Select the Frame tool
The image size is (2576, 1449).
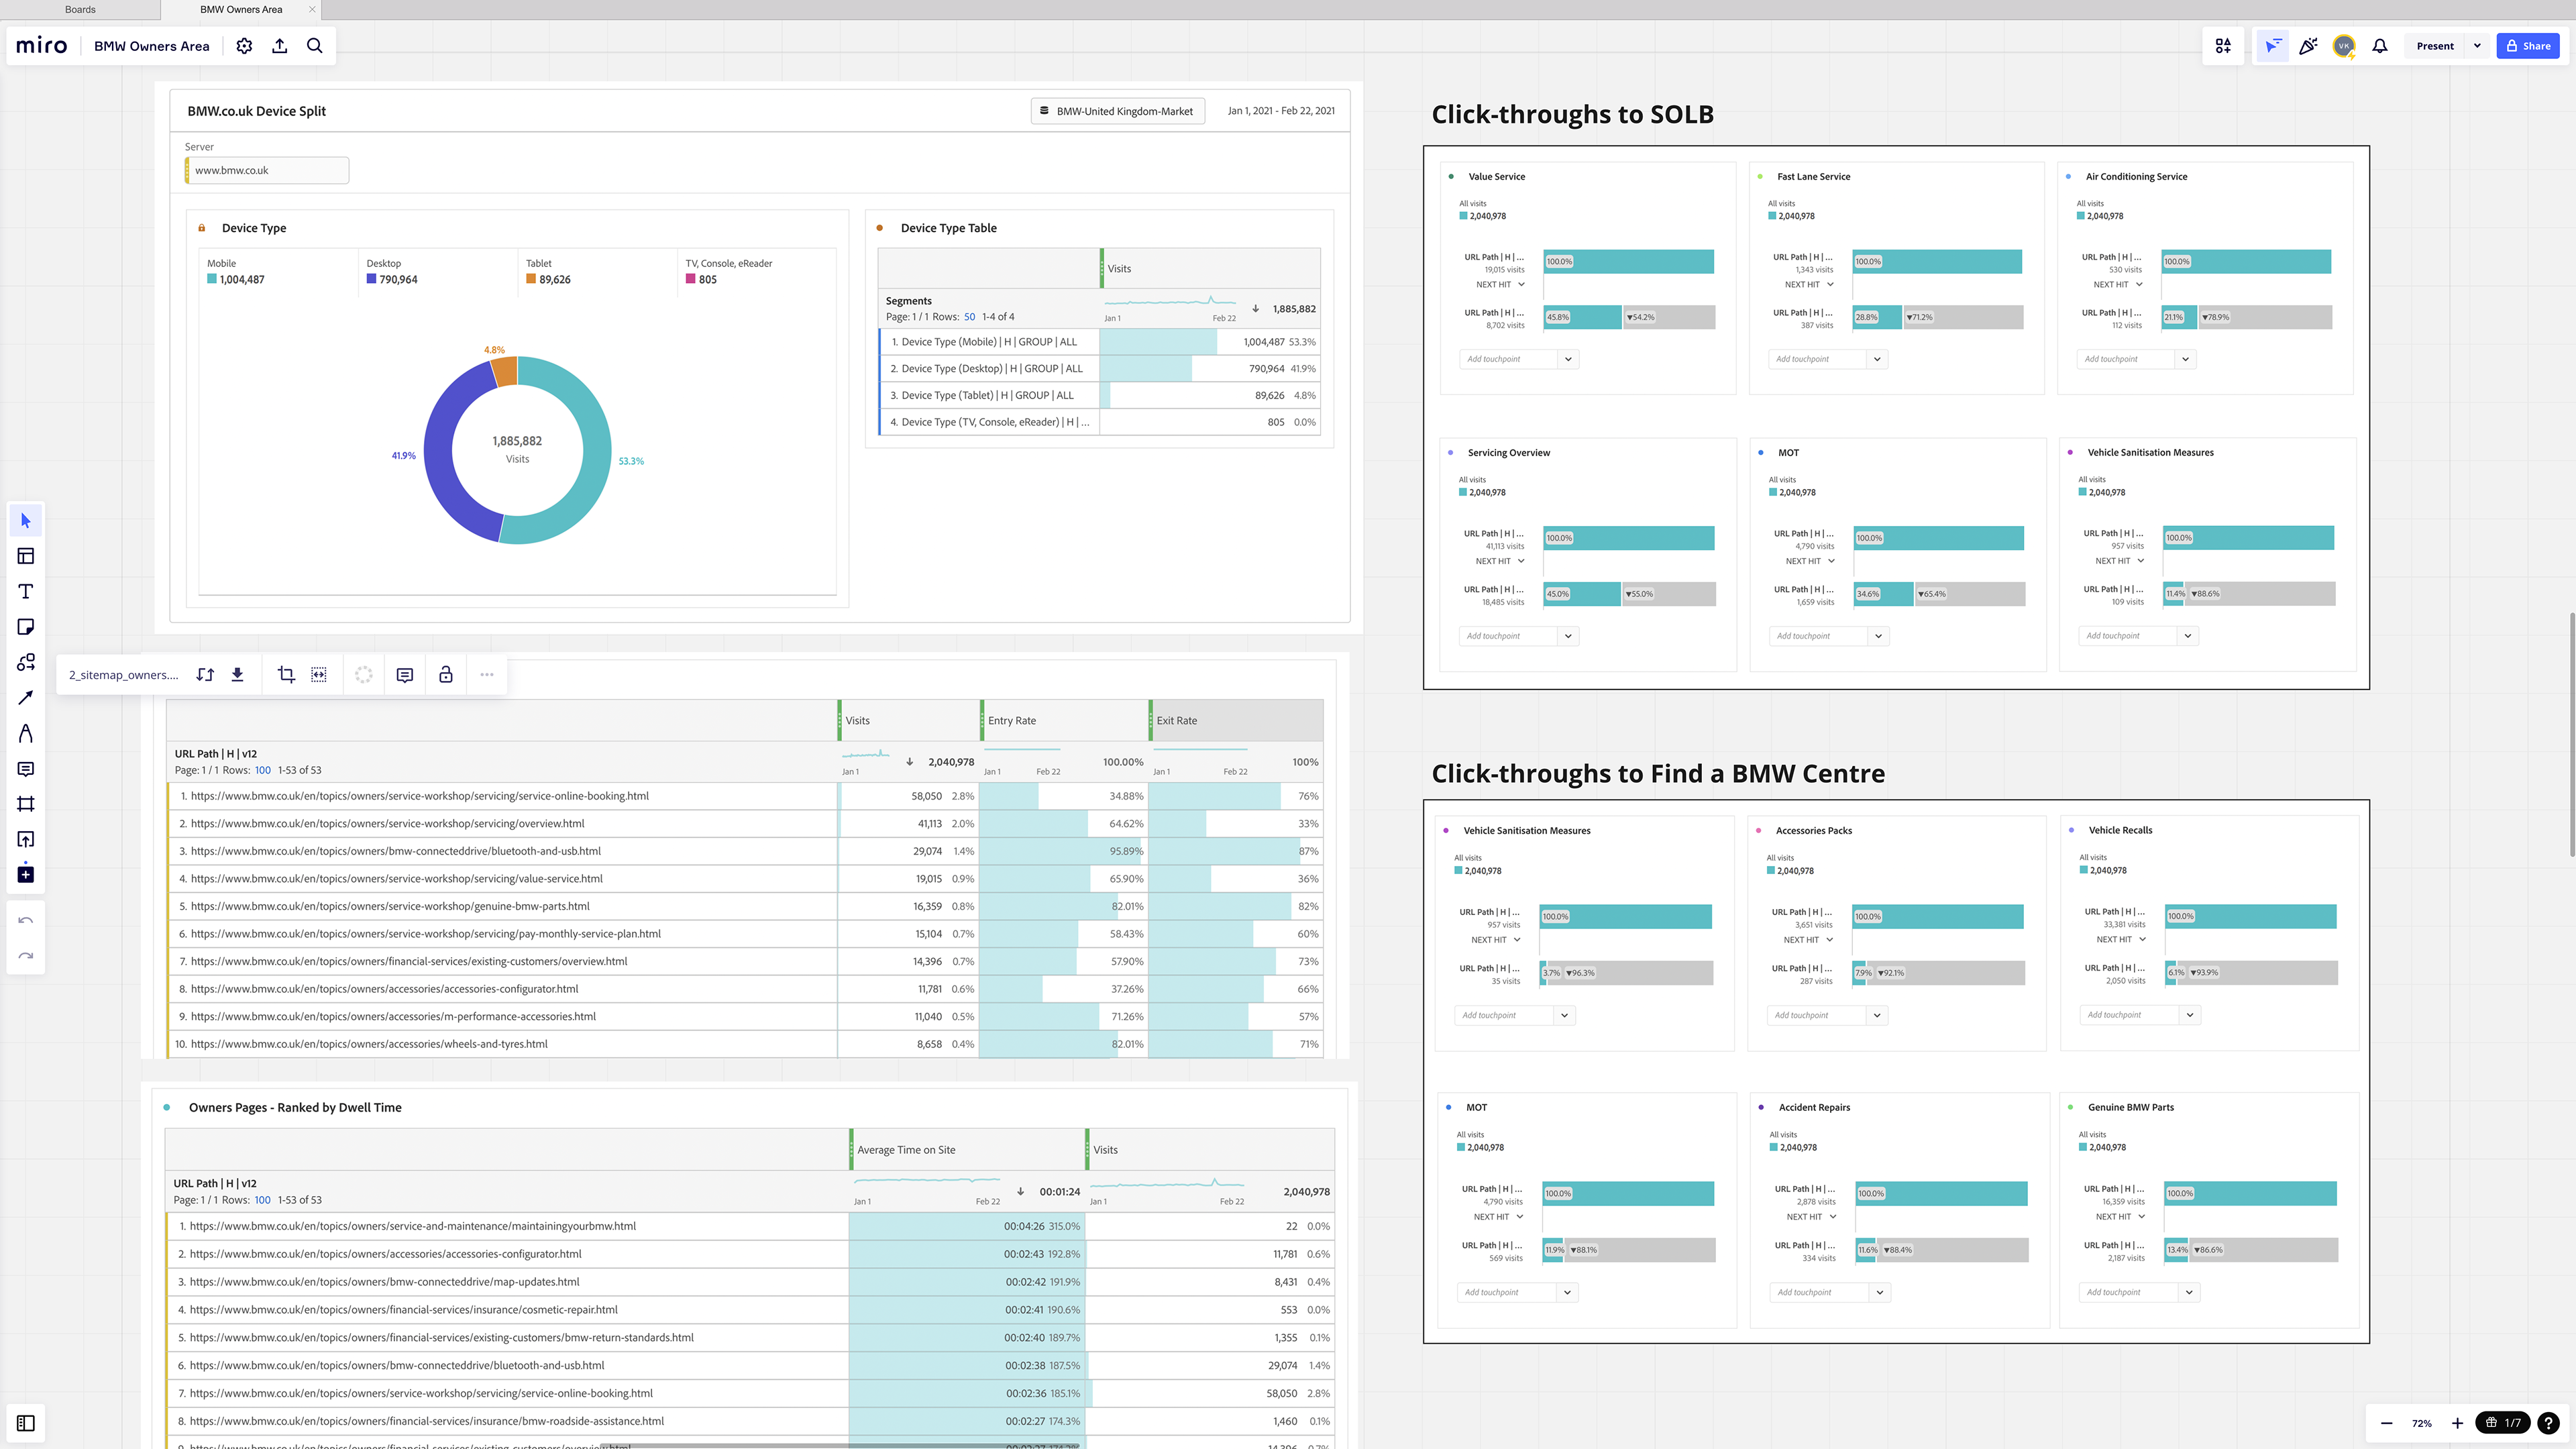pos(26,804)
